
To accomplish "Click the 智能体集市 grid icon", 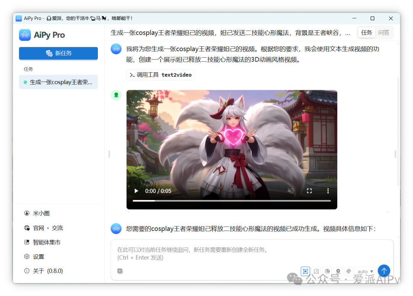I will (x=27, y=242).
